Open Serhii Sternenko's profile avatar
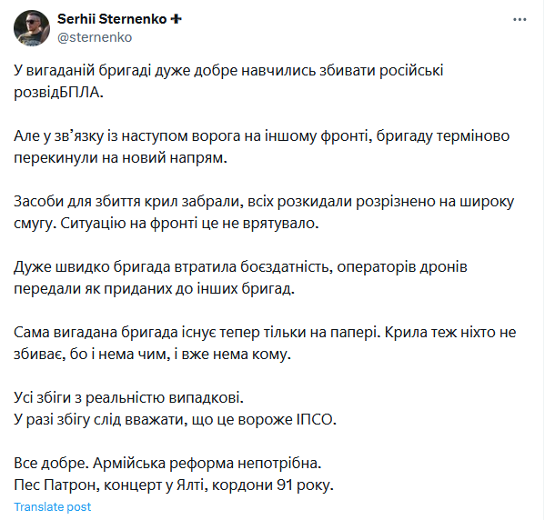Image resolution: width=545 pixels, height=520 pixels. (32, 28)
